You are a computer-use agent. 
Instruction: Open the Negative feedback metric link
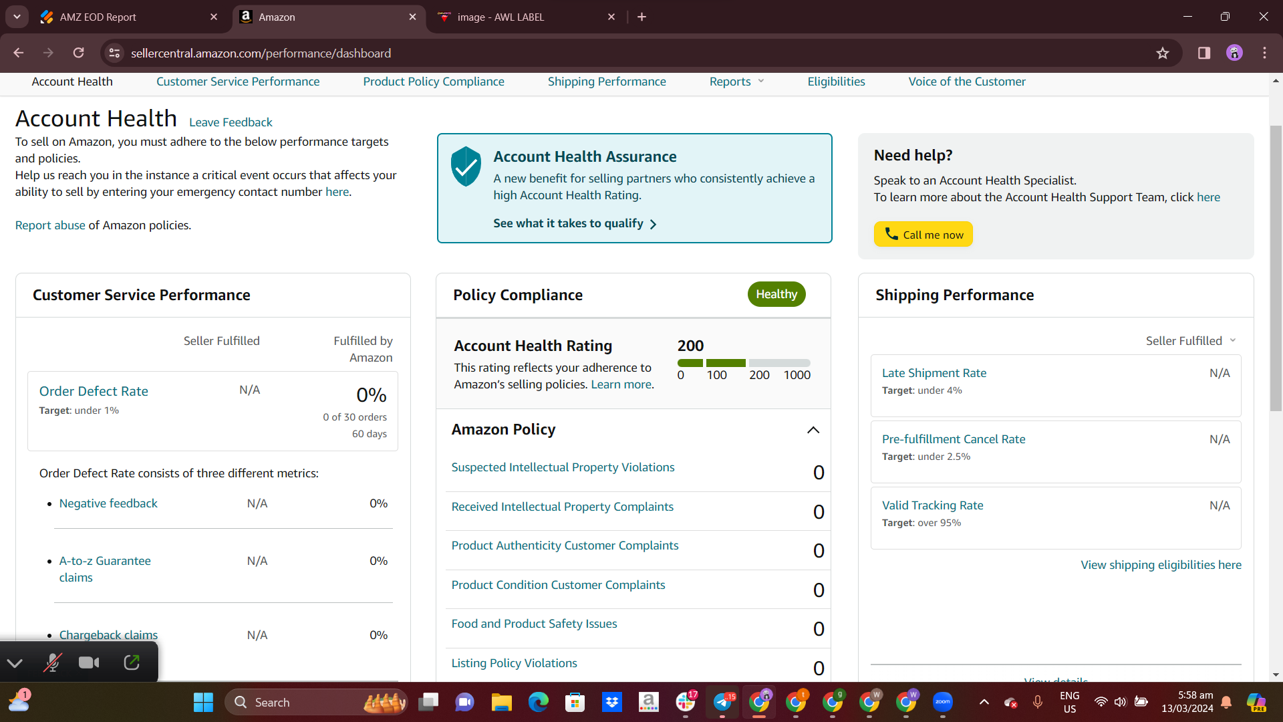pos(108,503)
